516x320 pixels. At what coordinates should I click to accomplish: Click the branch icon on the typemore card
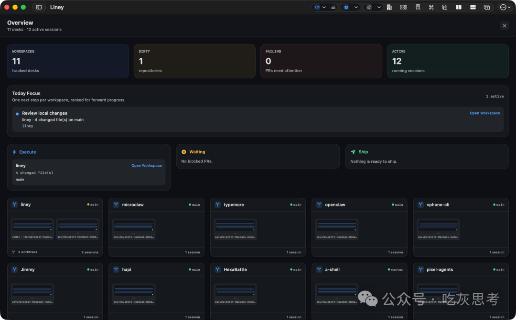(x=217, y=204)
